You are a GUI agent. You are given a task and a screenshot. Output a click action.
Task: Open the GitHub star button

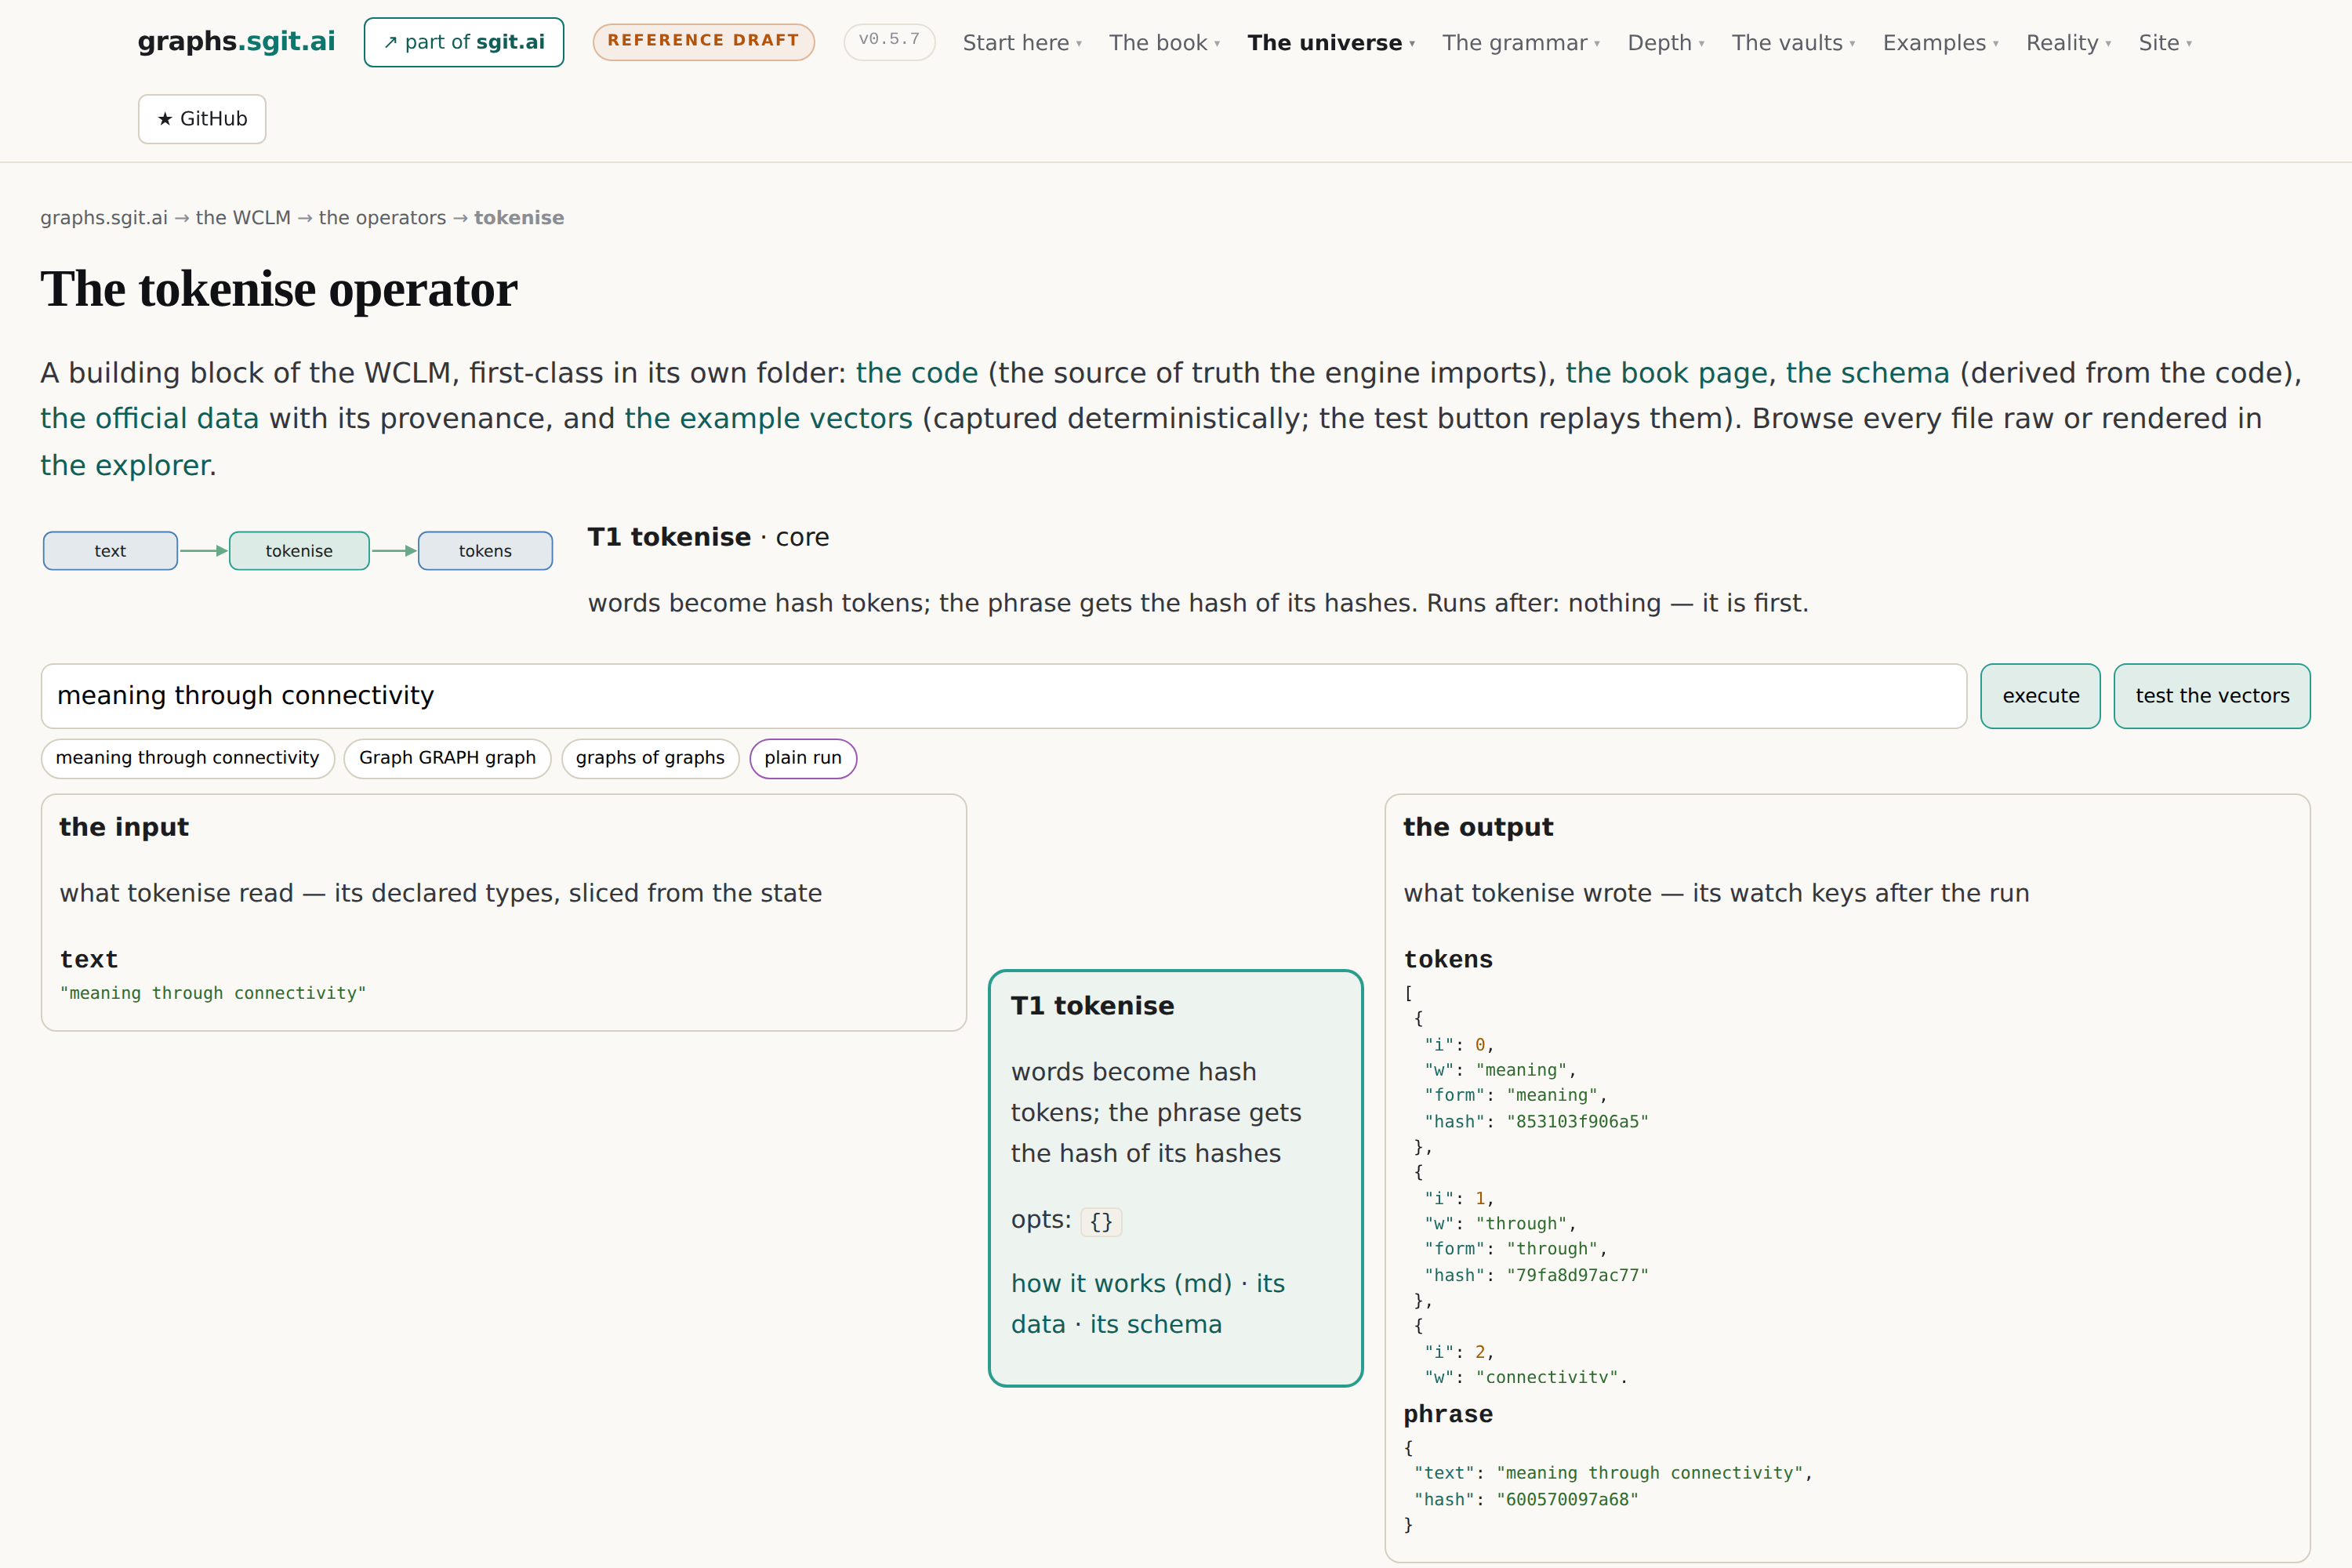pos(202,119)
